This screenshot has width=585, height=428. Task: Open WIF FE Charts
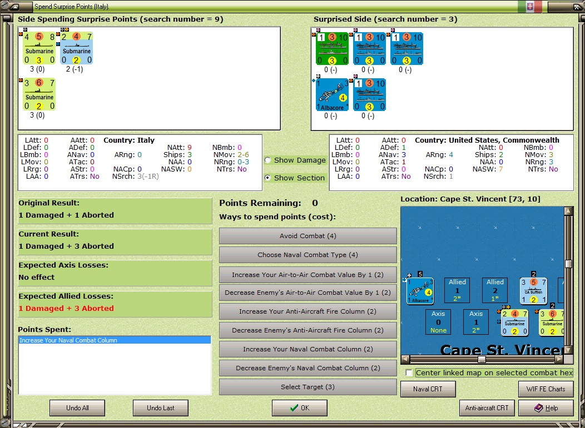point(546,389)
